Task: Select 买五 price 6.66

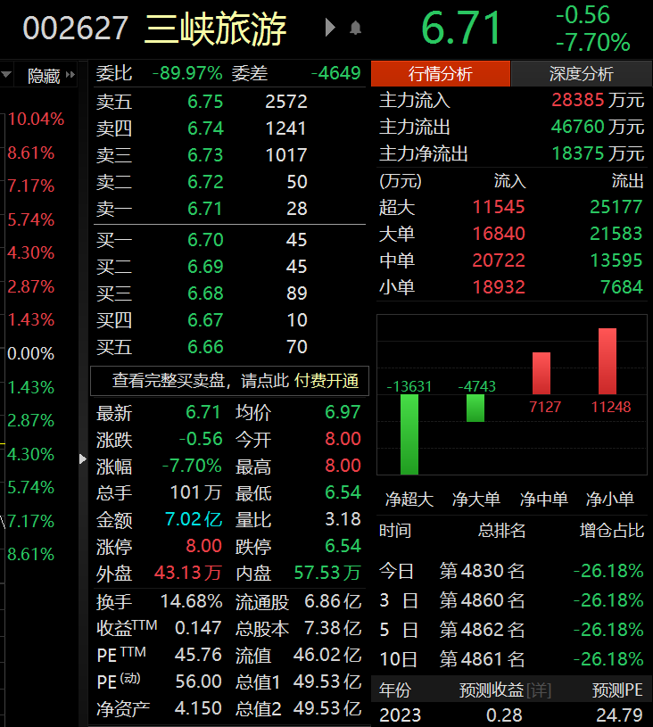Action: click(x=205, y=347)
